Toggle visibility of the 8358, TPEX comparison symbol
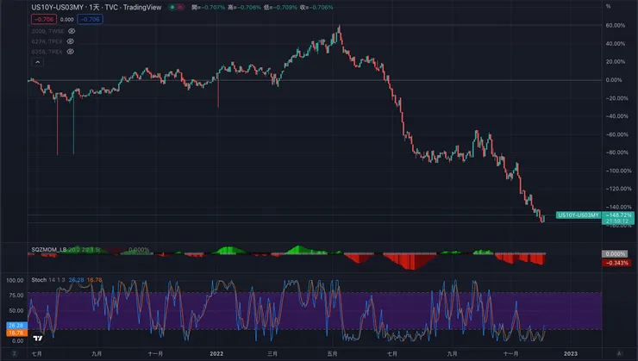This screenshot has height=361, width=638. pyautogui.click(x=71, y=52)
